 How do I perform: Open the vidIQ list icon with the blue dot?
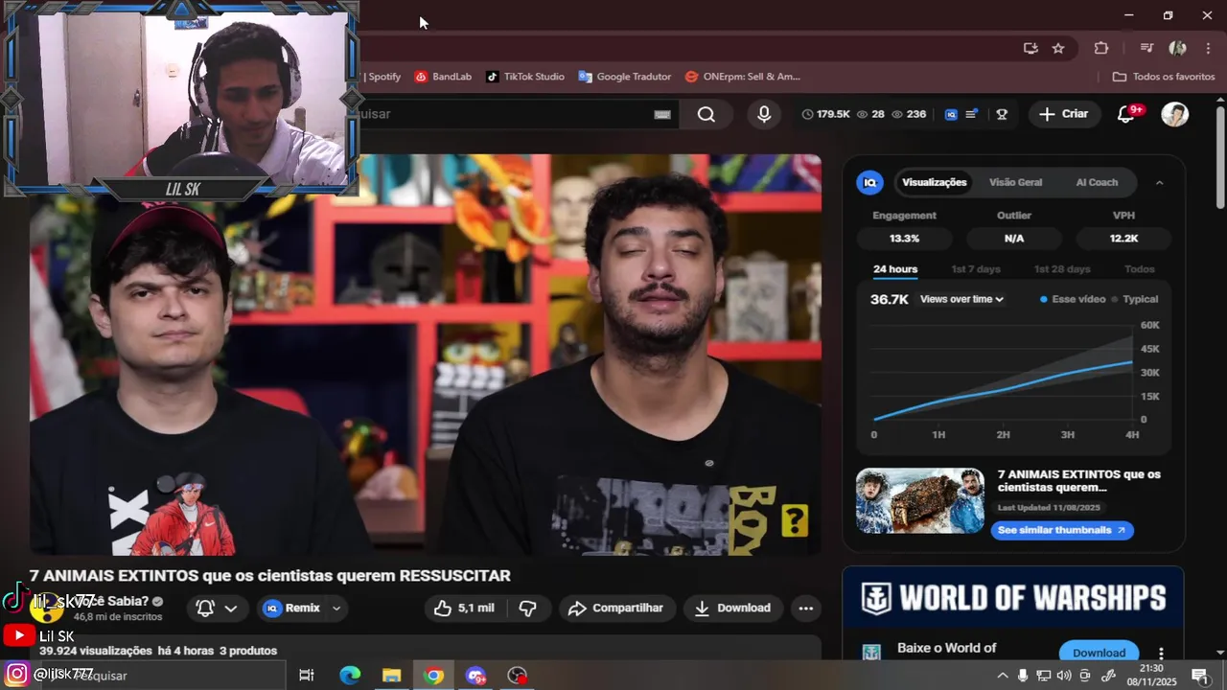pos(972,114)
